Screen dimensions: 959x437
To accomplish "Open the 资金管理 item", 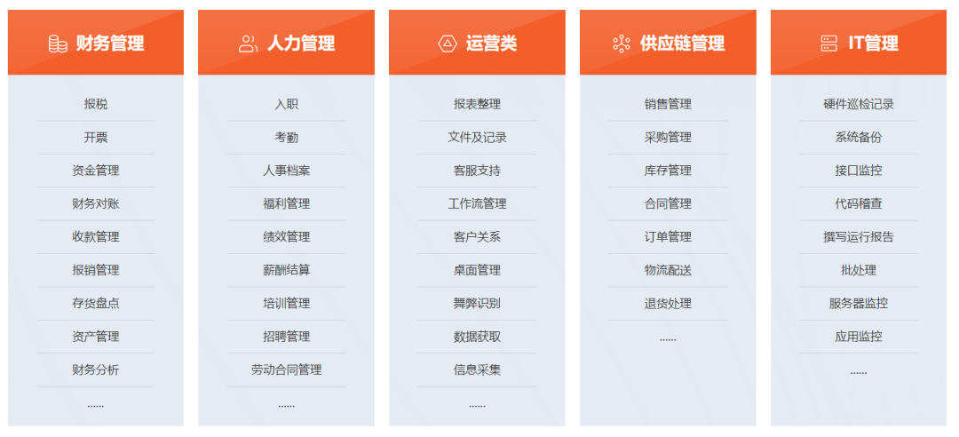I will click(96, 171).
